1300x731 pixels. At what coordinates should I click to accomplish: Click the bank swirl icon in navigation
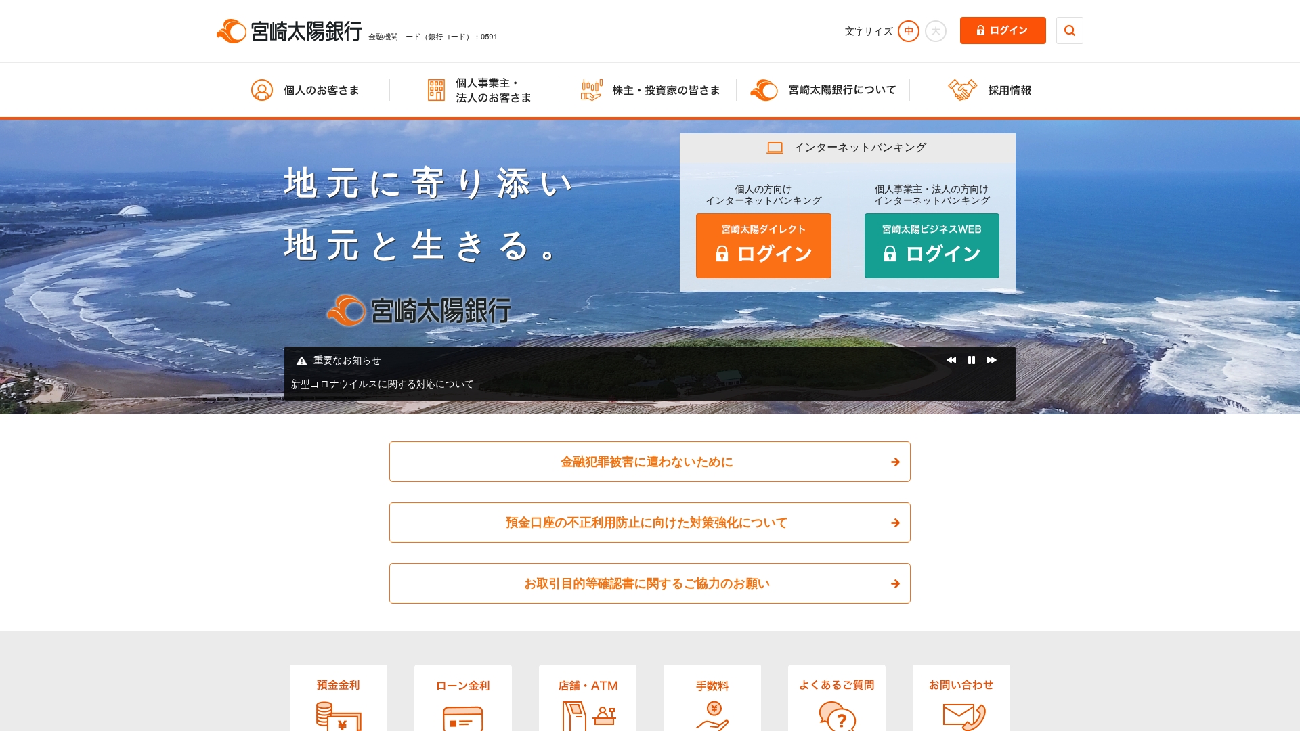[764, 90]
